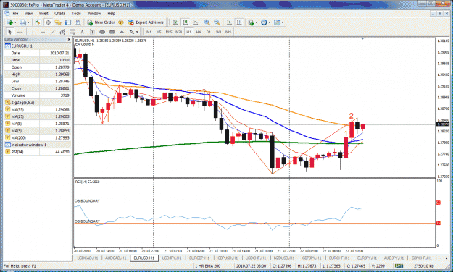Open the Window menu

pos(94,13)
